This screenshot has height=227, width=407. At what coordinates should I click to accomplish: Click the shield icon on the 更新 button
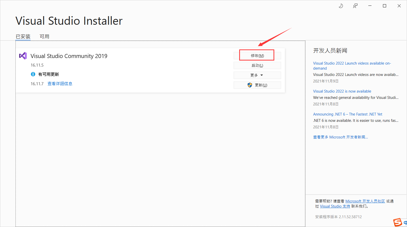(250, 85)
